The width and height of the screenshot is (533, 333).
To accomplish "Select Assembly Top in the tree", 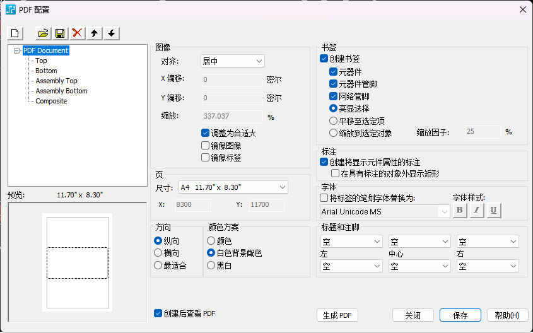I will pos(56,81).
